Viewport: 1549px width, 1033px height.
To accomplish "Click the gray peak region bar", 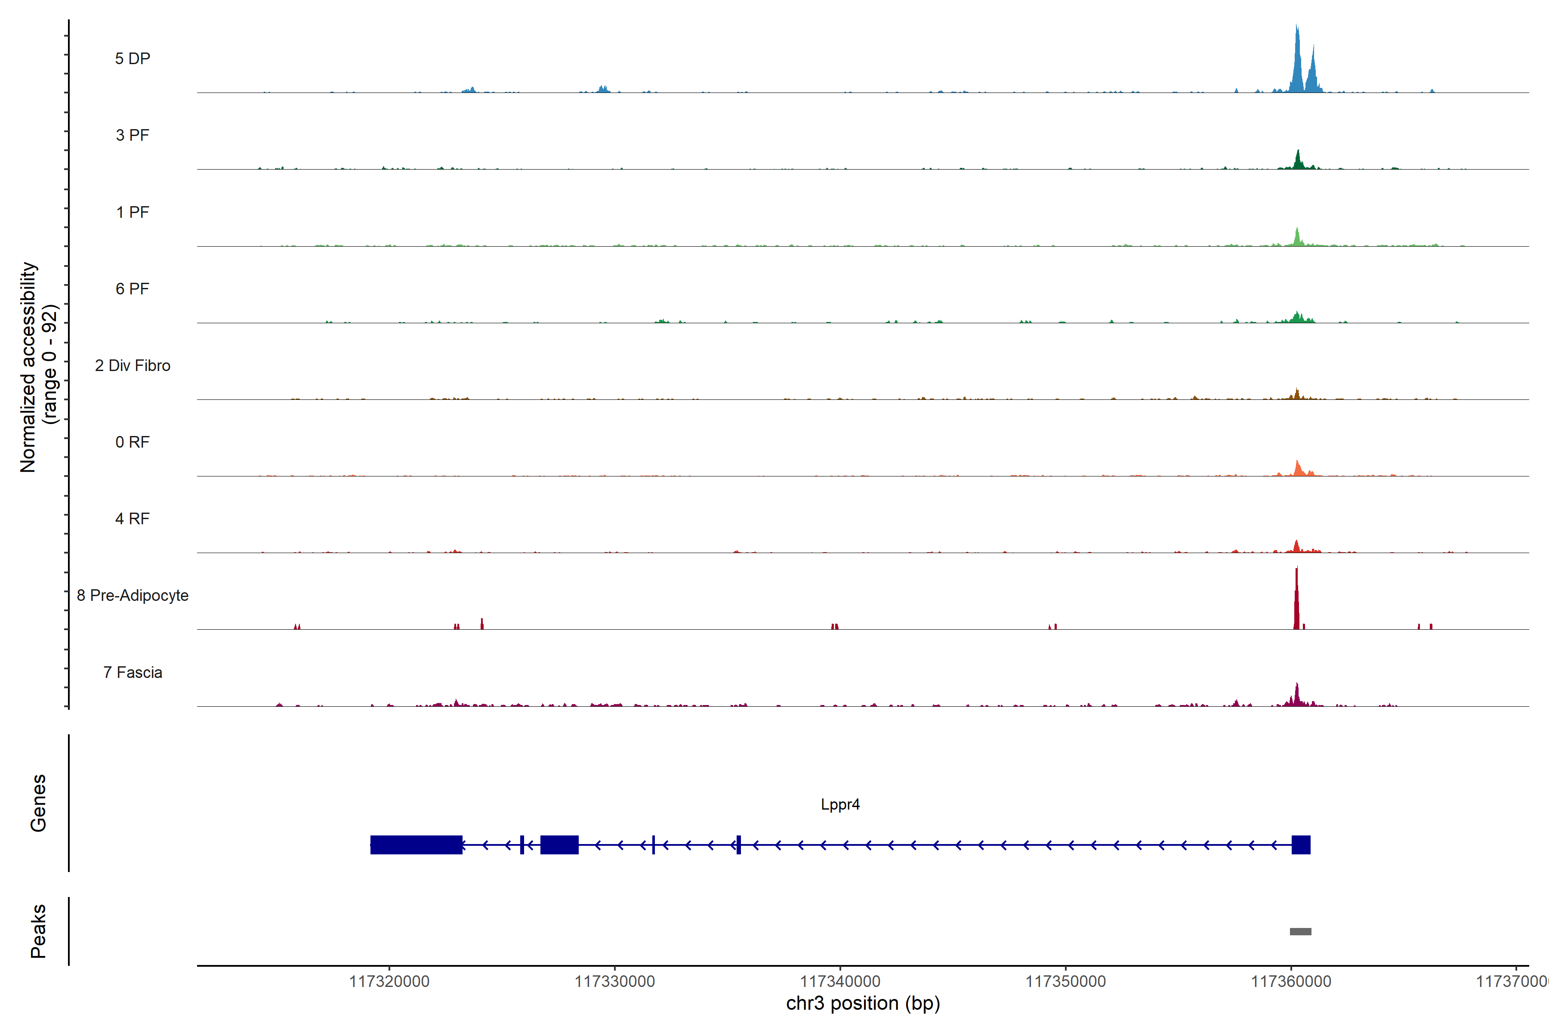I will [x=1300, y=931].
